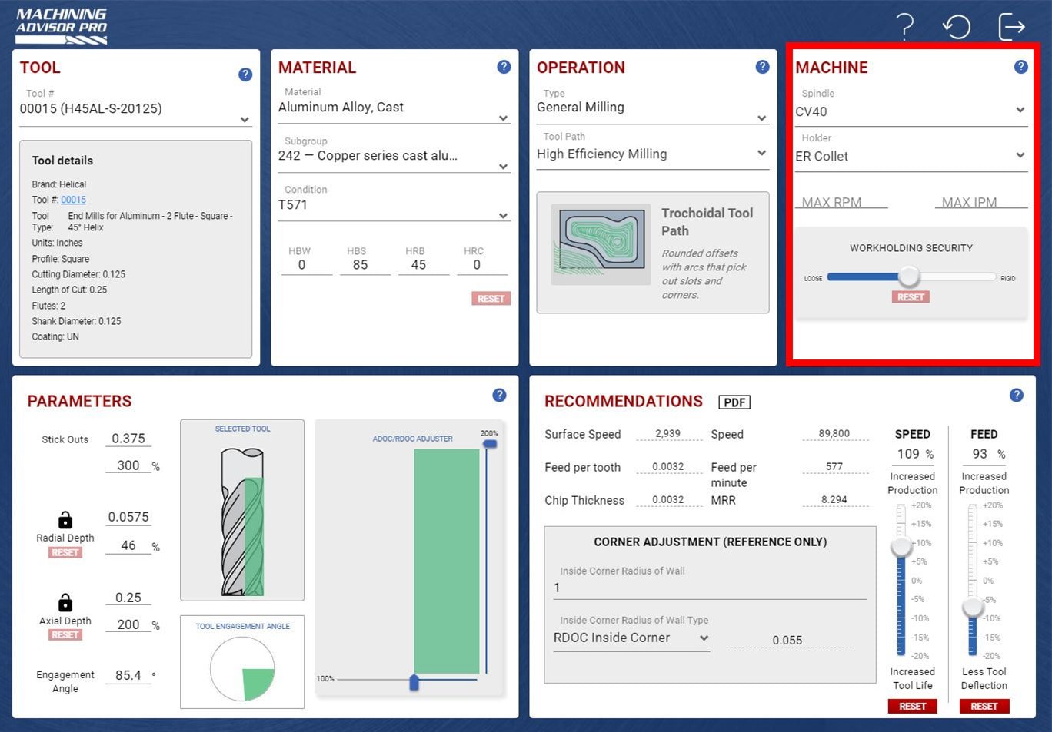Click the corner adjustment 0.055 value

tap(787, 640)
